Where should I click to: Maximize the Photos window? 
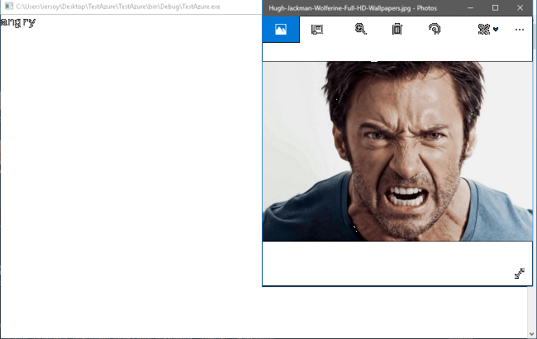pyautogui.click(x=495, y=7)
